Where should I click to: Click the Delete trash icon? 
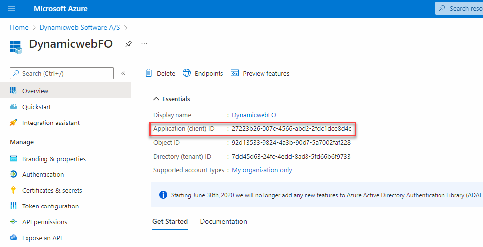pyautogui.click(x=149, y=73)
